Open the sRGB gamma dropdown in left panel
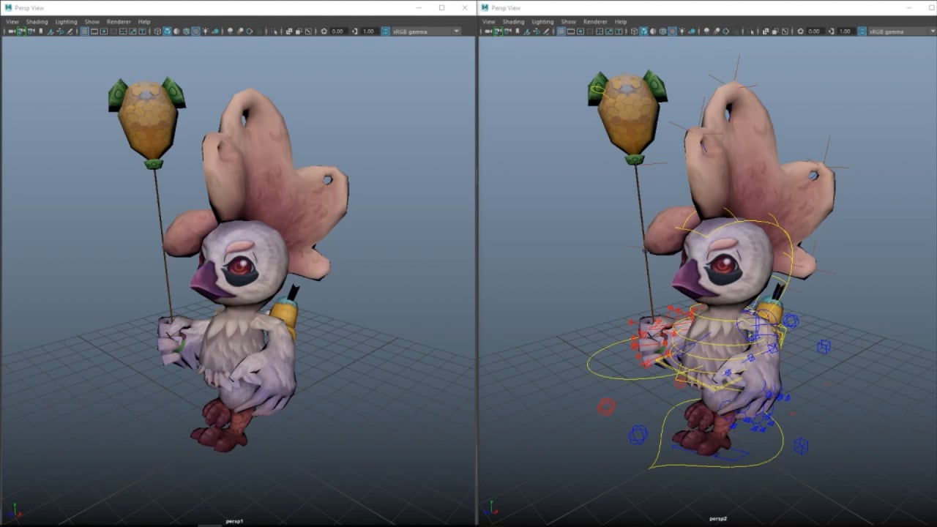The image size is (937, 527). pyautogui.click(x=426, y=31)
